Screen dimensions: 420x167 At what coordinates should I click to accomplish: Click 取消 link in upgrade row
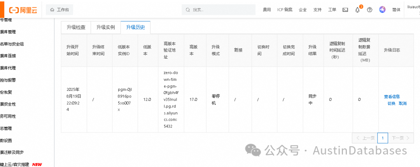(x=402, y=103)
